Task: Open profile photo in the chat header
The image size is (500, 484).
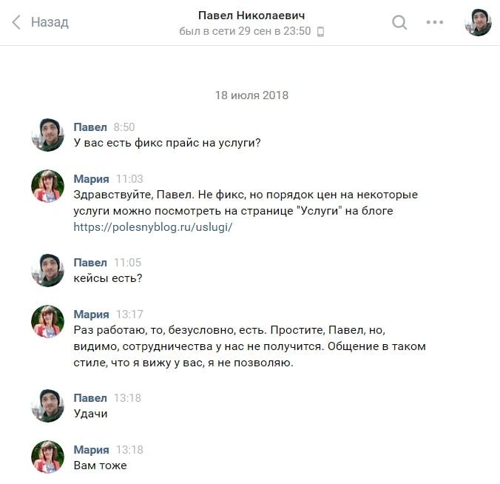Action: tap(478, 22)
